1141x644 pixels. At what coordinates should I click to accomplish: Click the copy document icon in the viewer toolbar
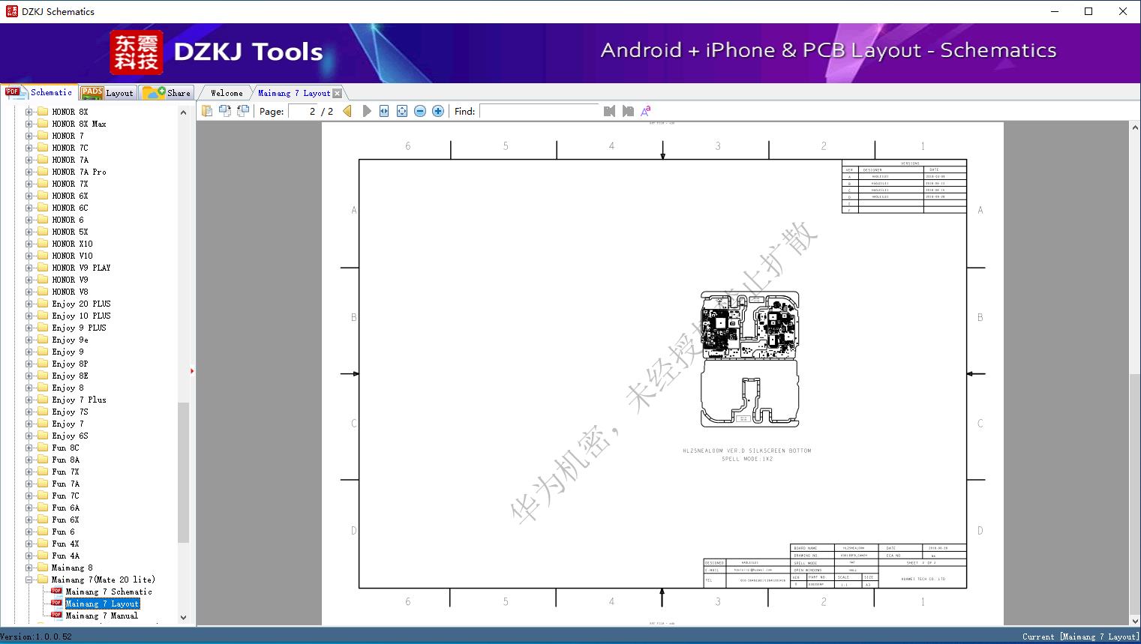tap(206, 111)
